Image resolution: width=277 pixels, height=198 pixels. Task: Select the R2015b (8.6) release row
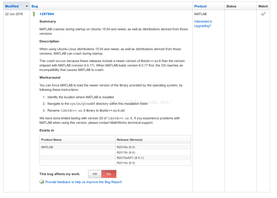click(x=126, y=152)
